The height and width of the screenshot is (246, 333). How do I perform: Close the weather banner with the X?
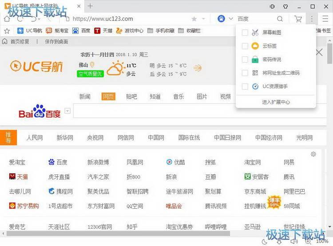click(x=319, y=52)
